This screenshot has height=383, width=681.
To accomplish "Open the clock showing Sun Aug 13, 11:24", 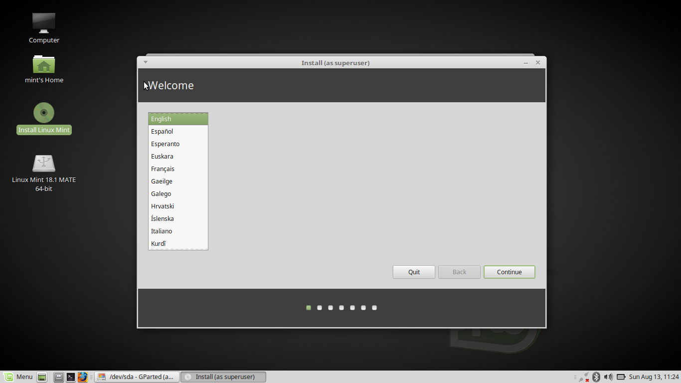I will tap(654, 377).
